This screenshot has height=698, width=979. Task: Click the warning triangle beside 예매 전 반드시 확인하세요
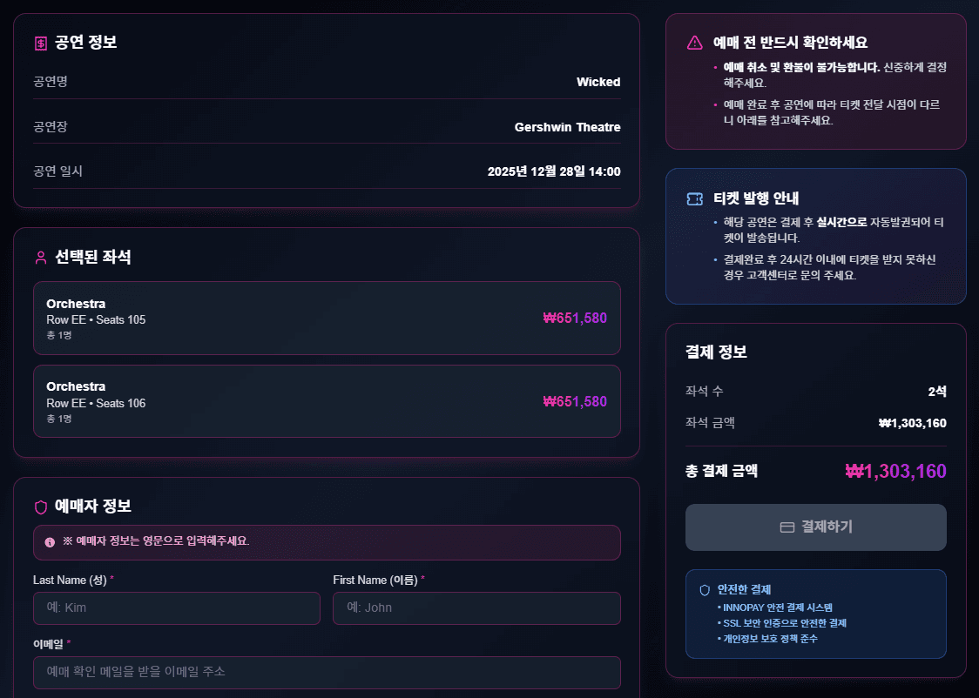click(x=693, y=41)
